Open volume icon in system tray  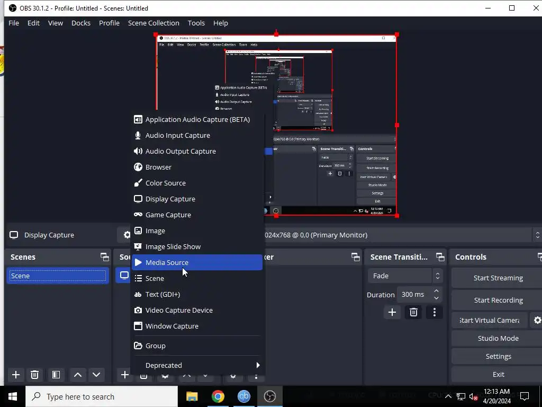coord(473,396)
